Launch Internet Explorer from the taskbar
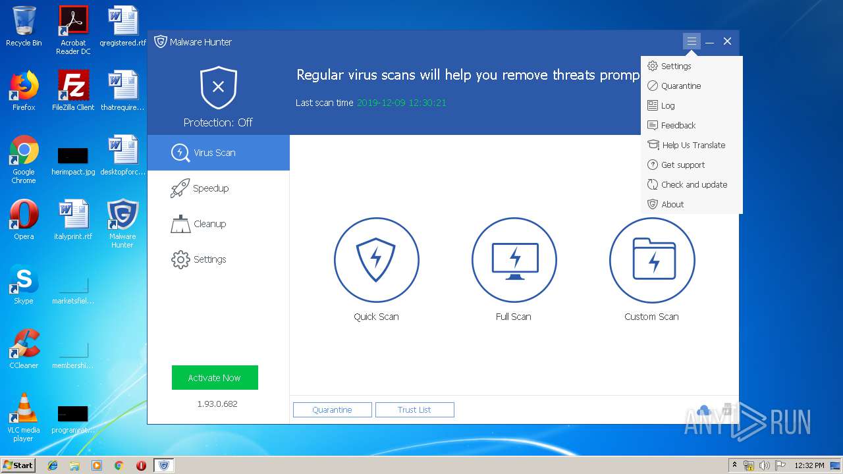This screenshot has width=843, height=474. point(53,465)
